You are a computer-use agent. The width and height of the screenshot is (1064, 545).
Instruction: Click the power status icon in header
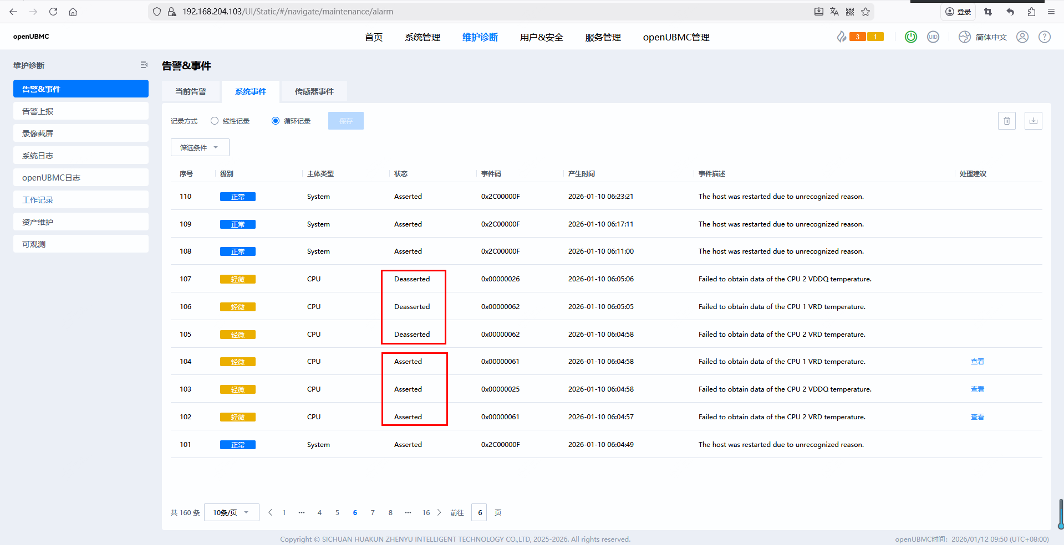click(910, 37)
